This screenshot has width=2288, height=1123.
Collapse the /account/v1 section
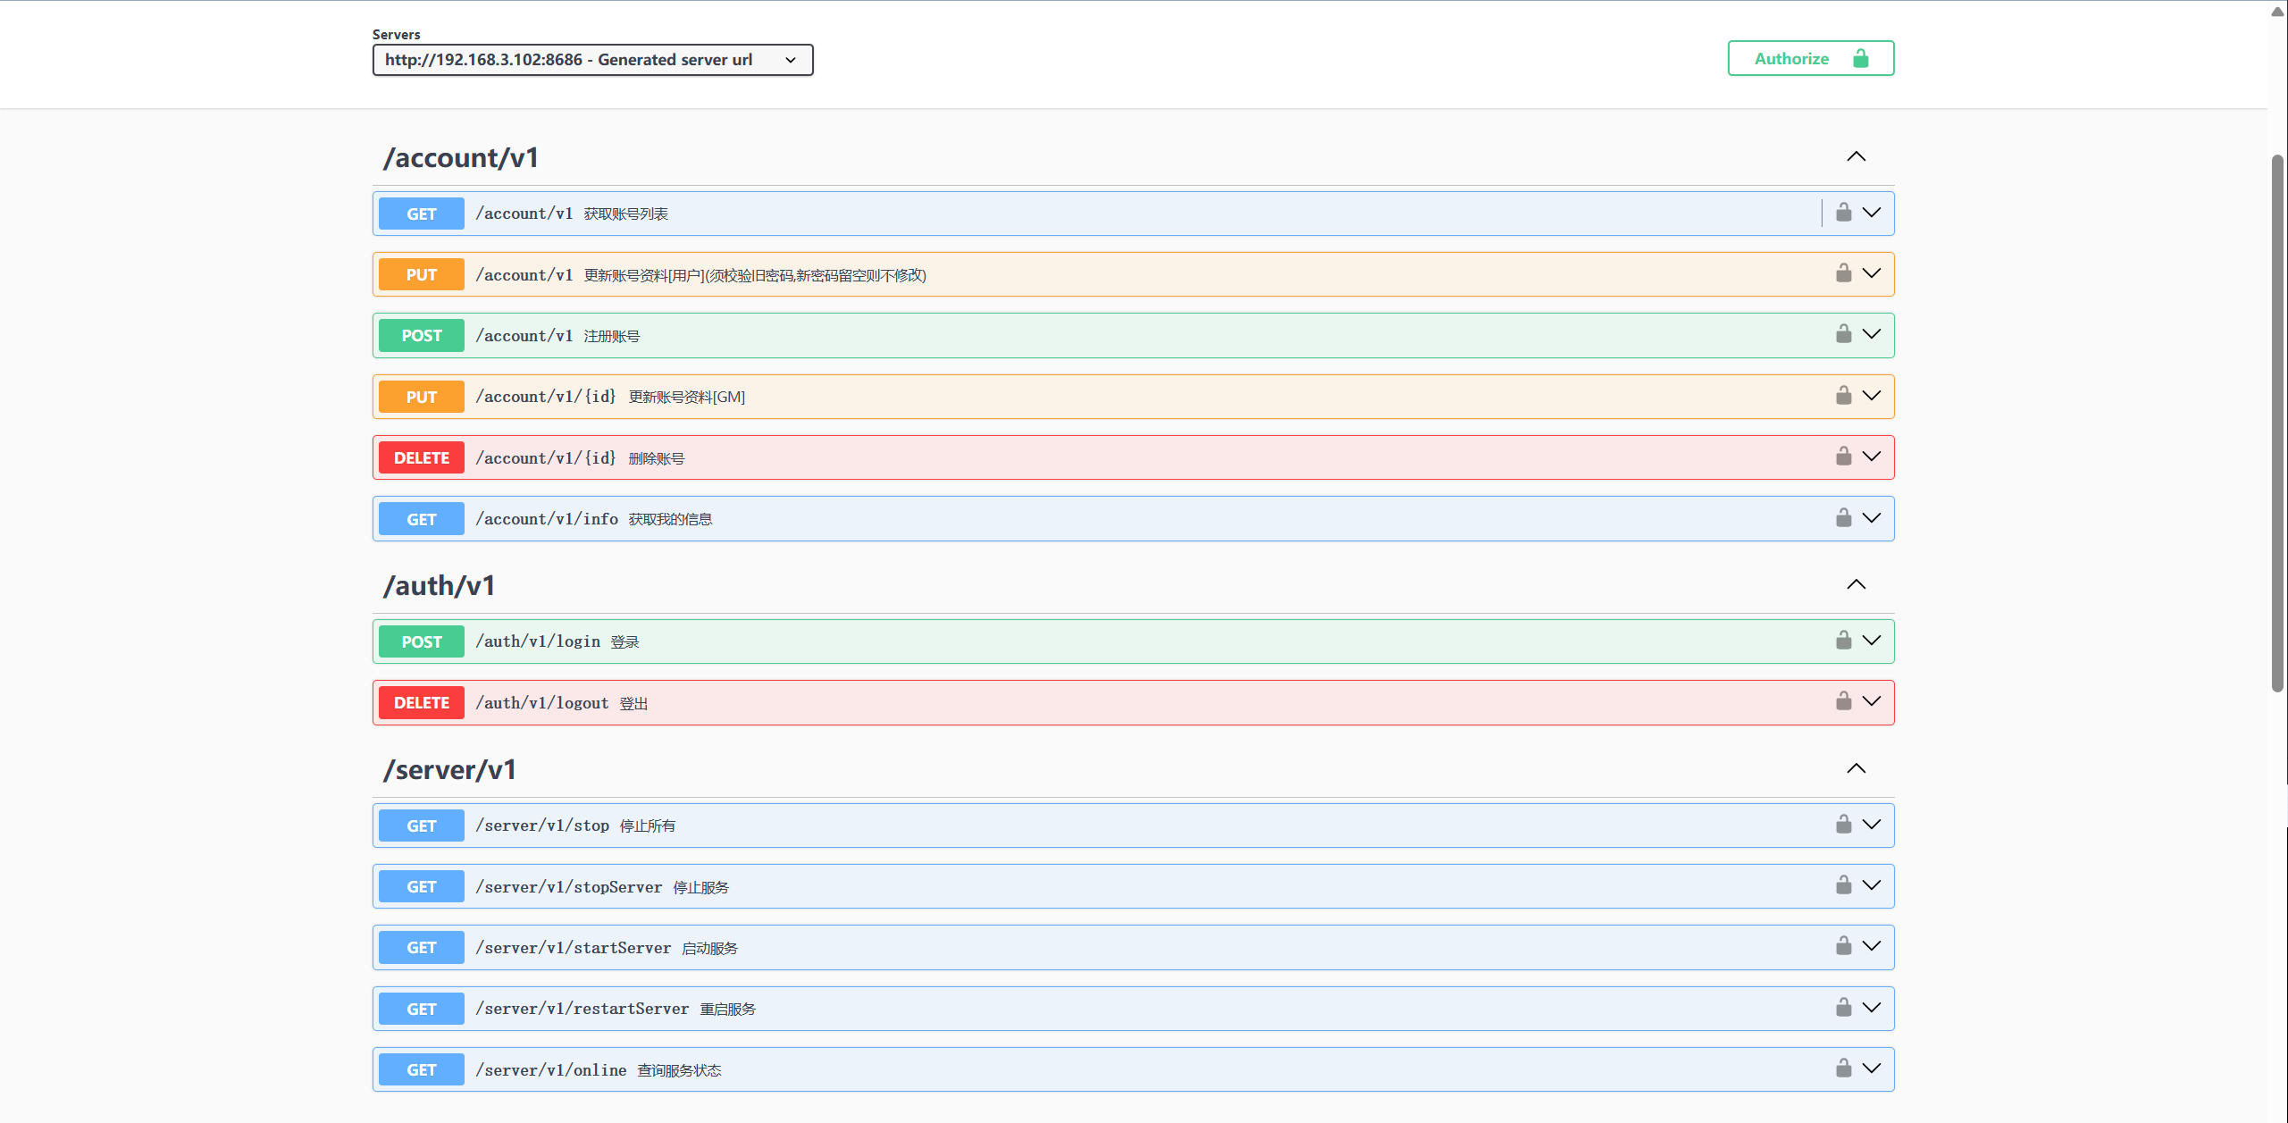tap(1856, 156)
